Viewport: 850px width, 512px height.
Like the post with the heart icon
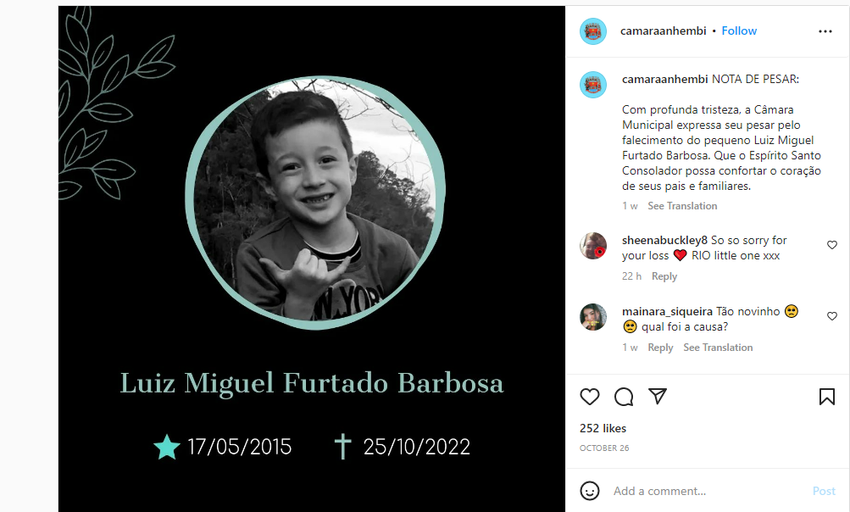coord(590,397)
